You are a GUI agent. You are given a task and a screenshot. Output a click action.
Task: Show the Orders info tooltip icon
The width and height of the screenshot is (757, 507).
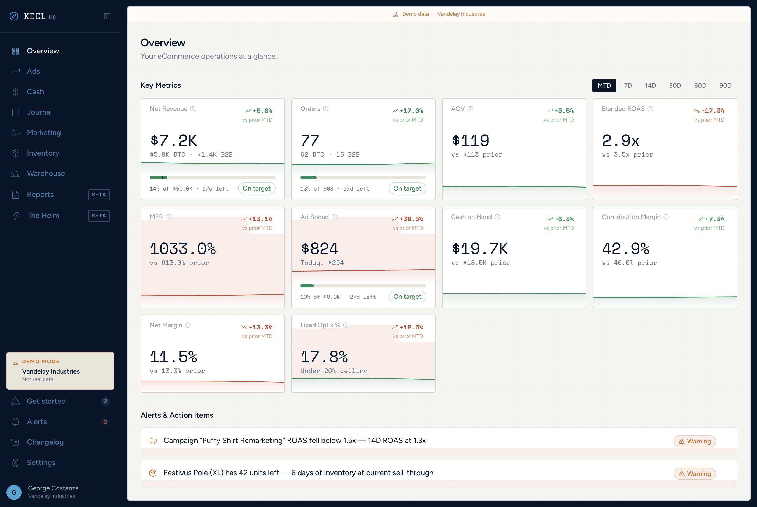pyautogui.click(x=326, y=109)
